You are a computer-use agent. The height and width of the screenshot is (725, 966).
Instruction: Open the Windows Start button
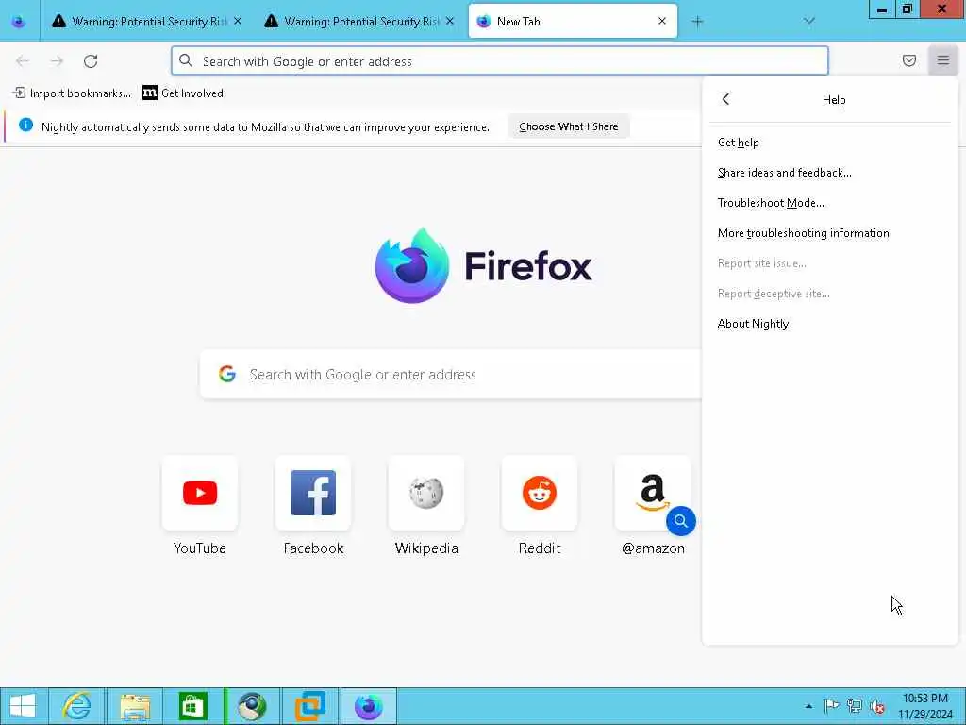[x=23, y=706]
